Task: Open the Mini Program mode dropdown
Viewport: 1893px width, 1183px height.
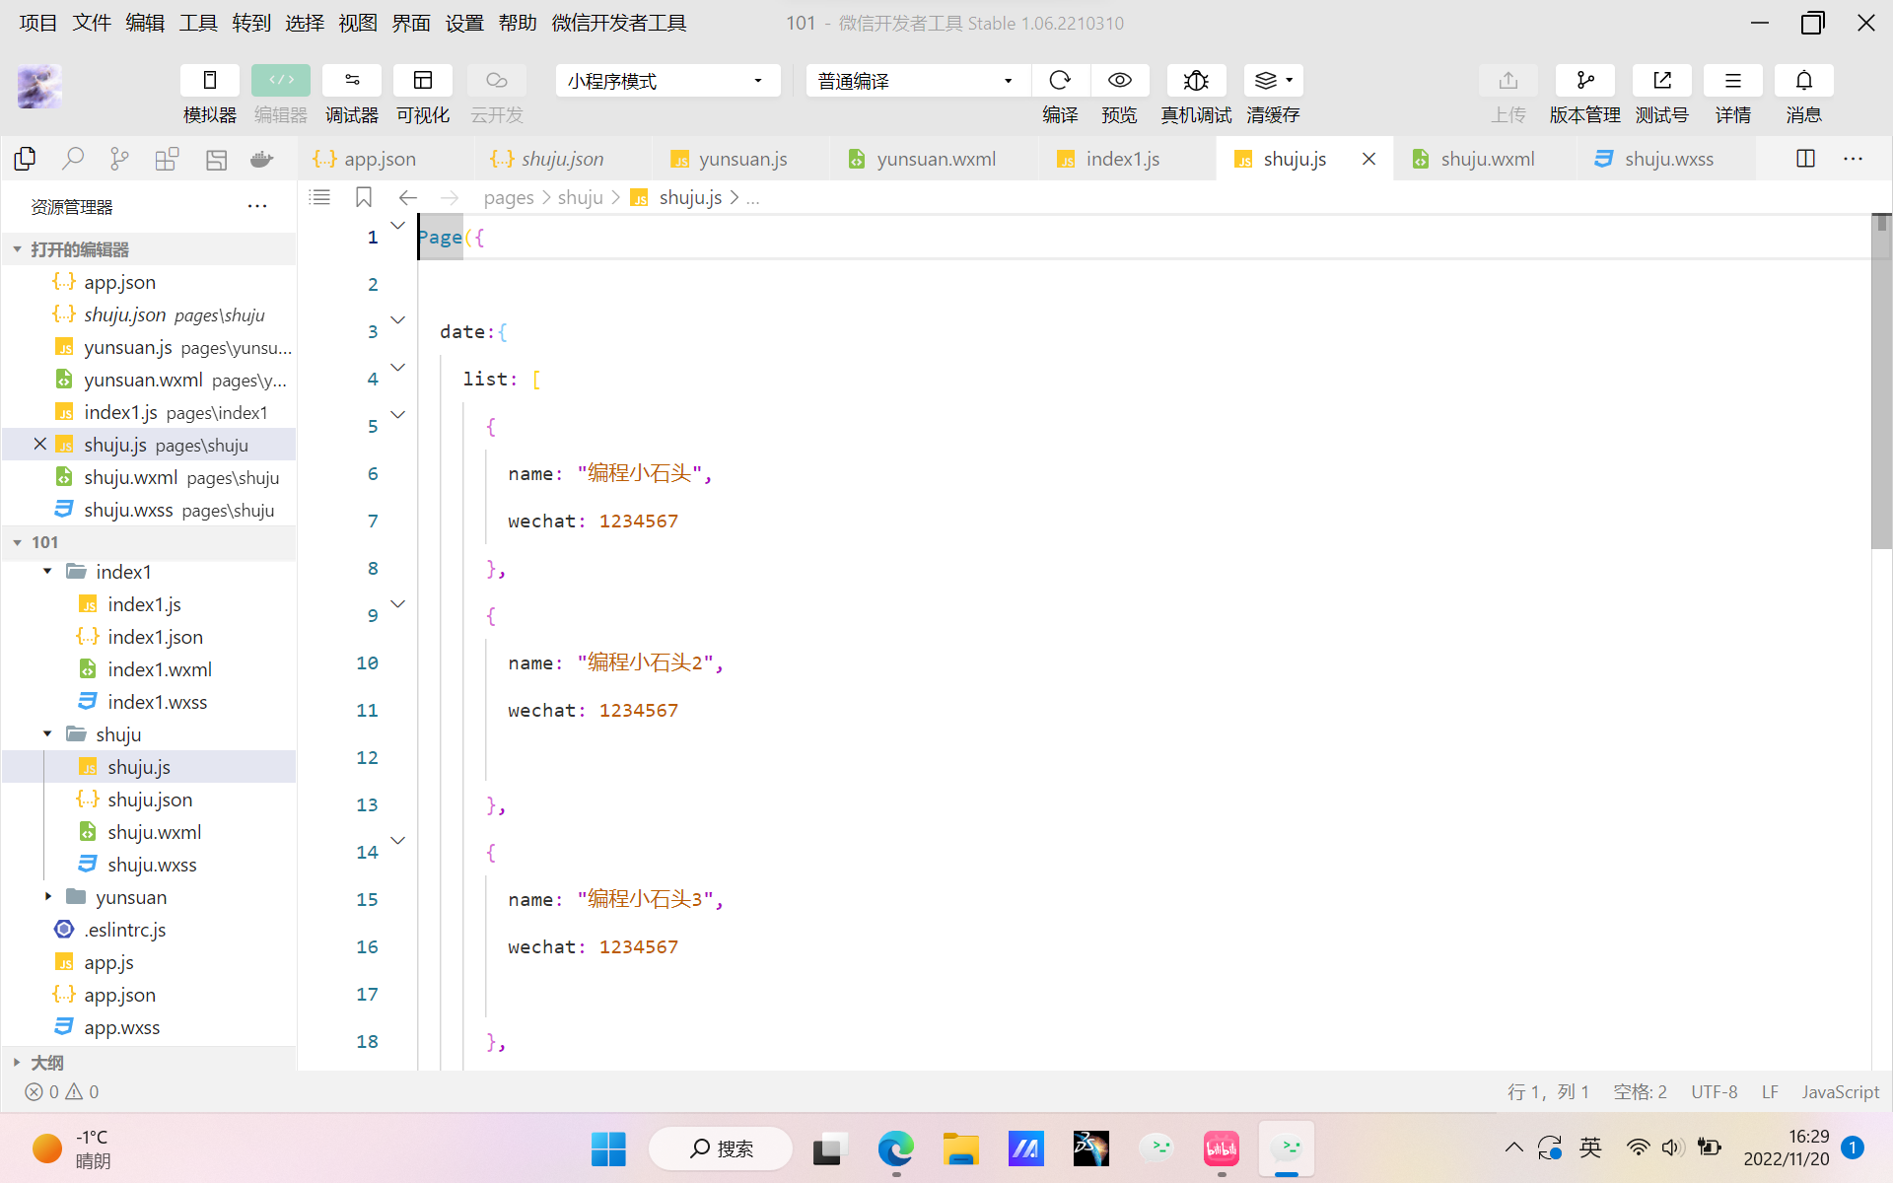Action: (666, 81)
